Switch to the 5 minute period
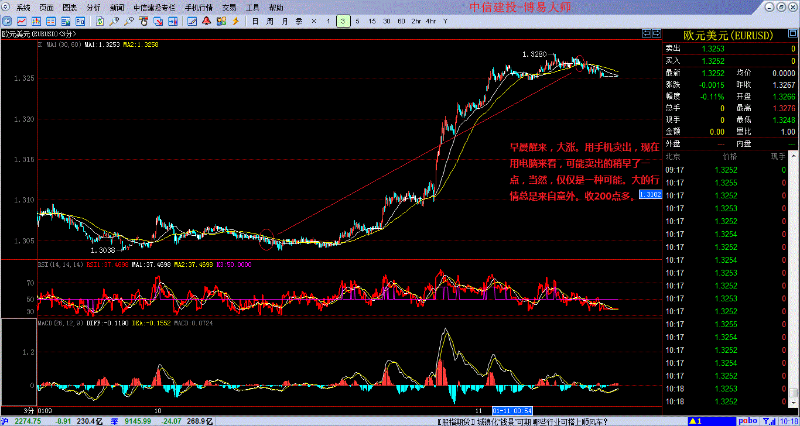 click(358, 21)
